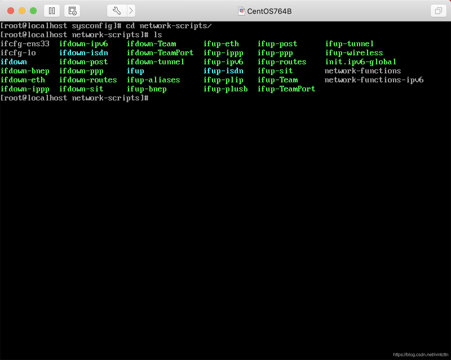Expand the toolbar chevron next to wrench
The width and height of the screenshot is (451, 360).
tap(131, 11)
